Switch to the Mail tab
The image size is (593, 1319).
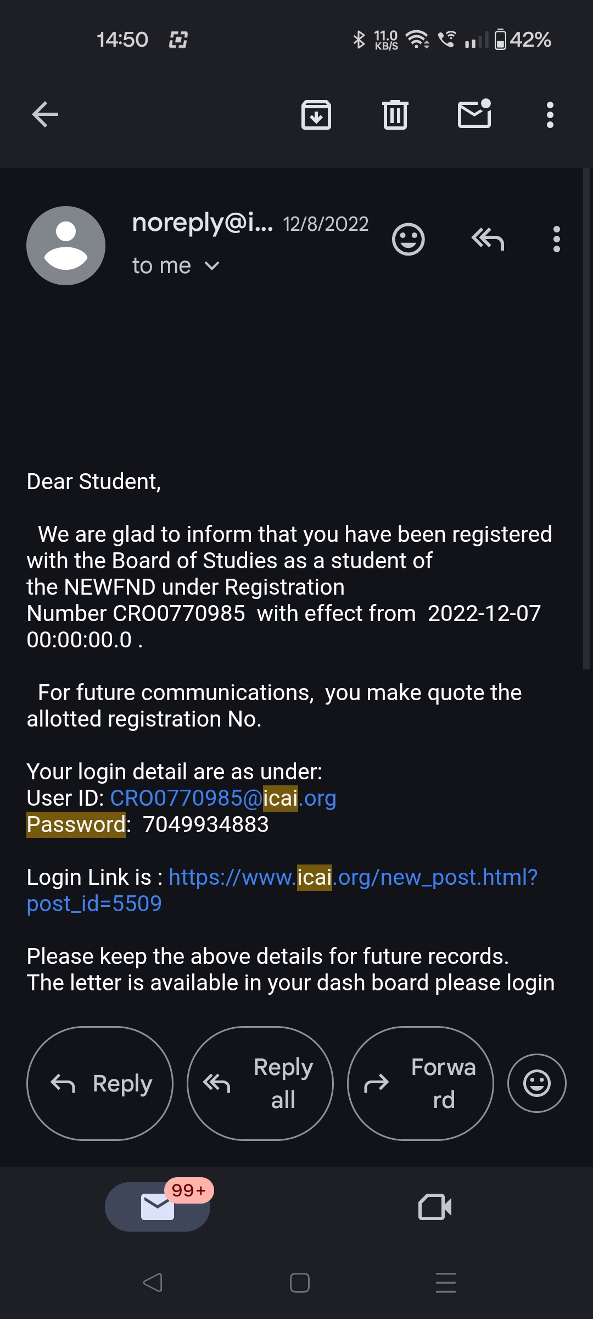tap(158, 1207)
